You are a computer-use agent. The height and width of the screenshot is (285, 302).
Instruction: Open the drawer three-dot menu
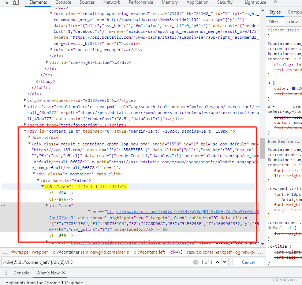pyautogui.click(x=6, y=273)
